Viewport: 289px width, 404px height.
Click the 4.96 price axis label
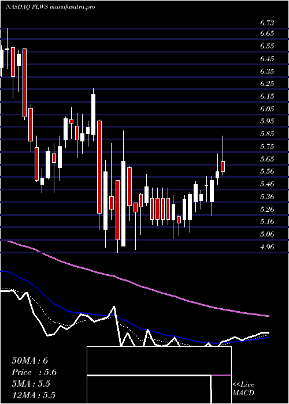(x=267, y=247)
